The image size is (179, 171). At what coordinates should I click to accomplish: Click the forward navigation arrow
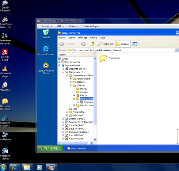pos(83,44)
